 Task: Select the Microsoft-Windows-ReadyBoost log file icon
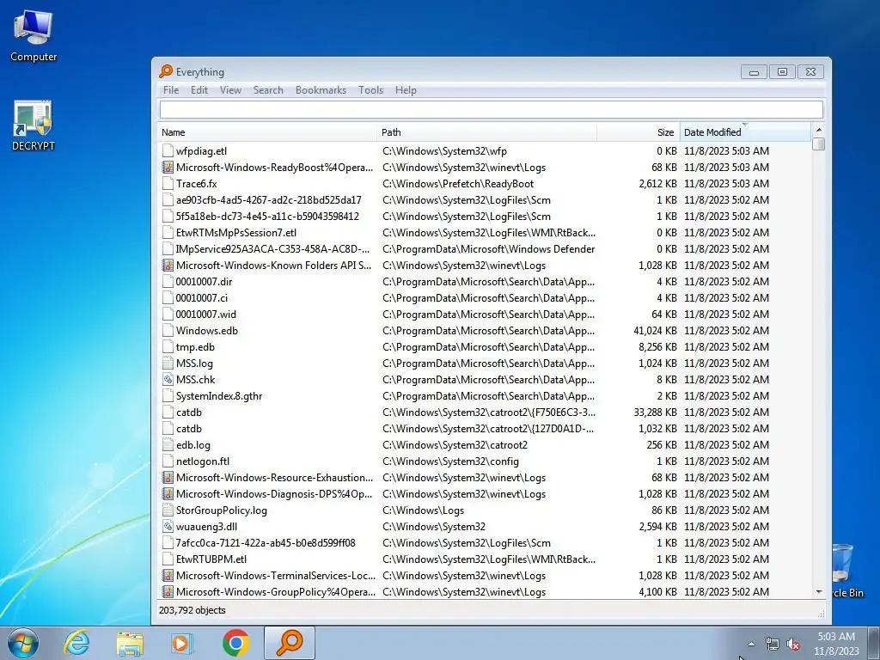168,168
